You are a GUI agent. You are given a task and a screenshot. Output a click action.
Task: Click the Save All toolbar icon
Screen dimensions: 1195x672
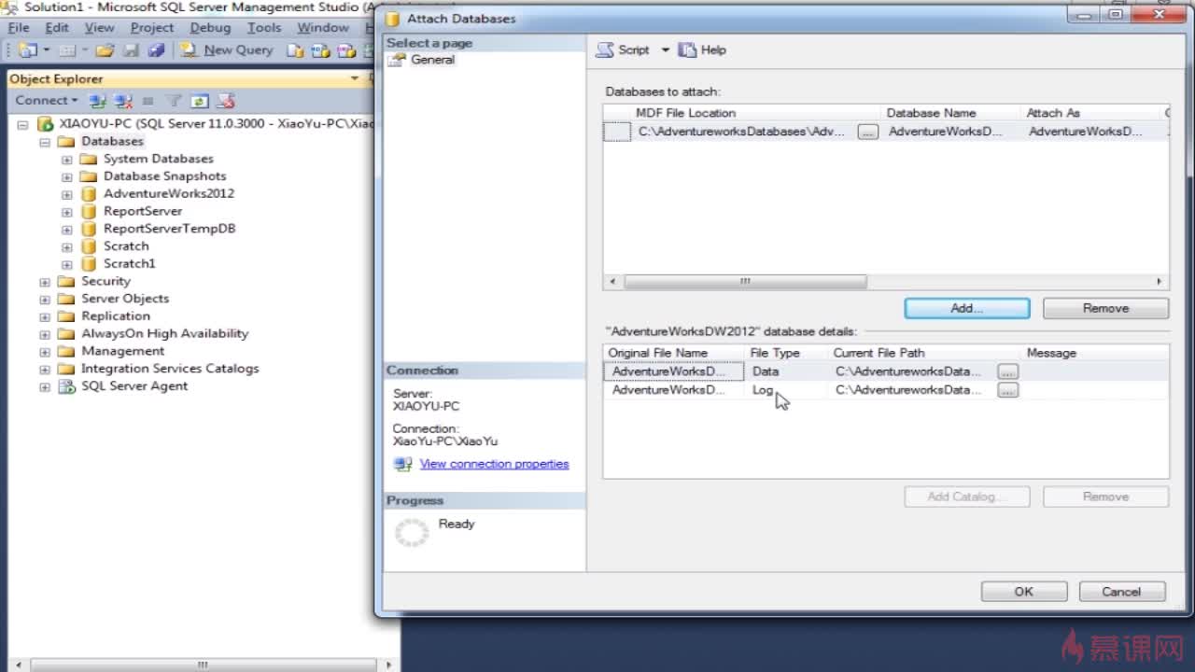point(156,50)
